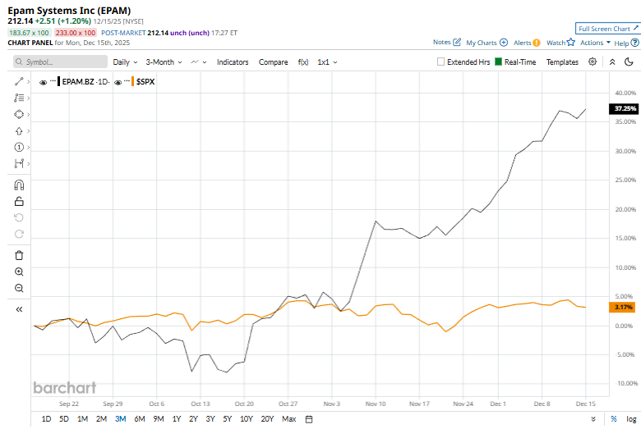Open Full Screen Chart
This screenshot has height=429, width=641.
(x=608, y=29)
